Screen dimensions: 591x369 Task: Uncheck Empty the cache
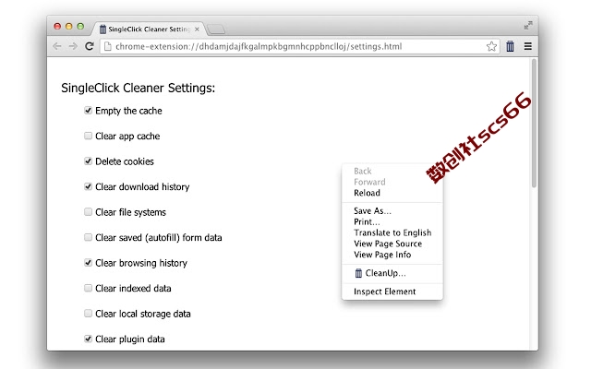pyautogui.click(x=89, y=111)
